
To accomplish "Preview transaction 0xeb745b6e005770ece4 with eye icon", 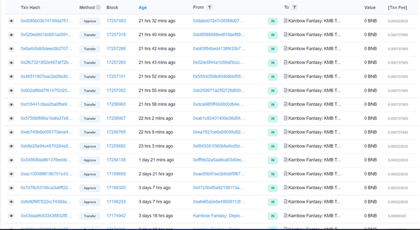I will [x=11, y=133].
